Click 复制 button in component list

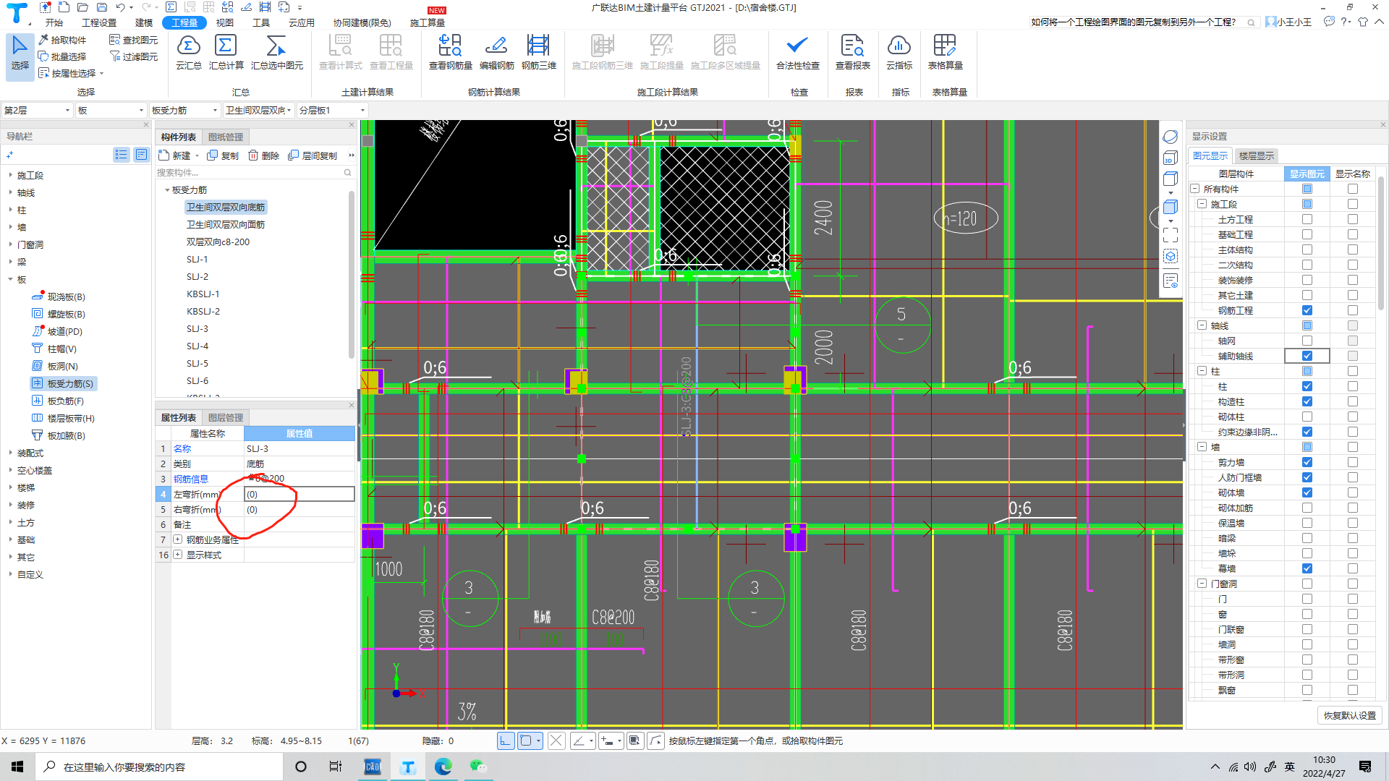(x=222, y=155)
